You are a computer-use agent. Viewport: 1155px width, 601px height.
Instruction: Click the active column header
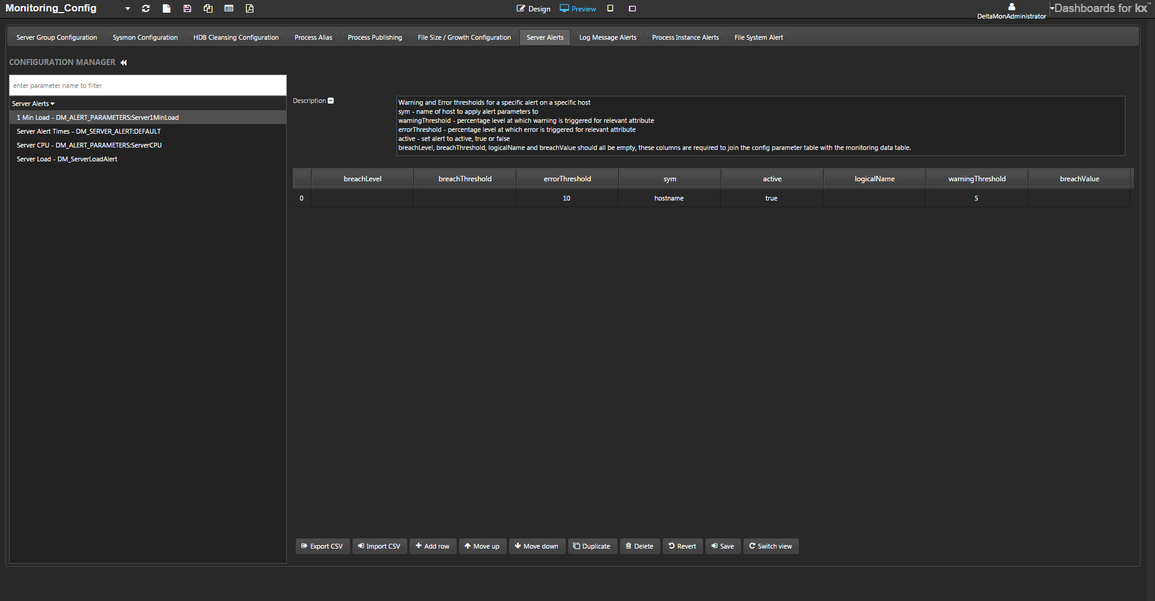(x=772, y=179)
